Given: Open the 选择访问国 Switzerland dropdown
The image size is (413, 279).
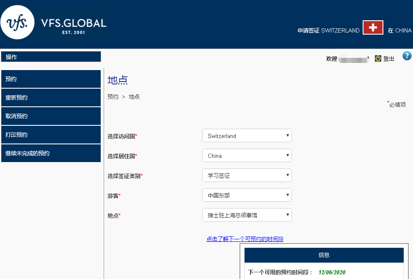Looking at the screenshot, I should pos(247,135).
